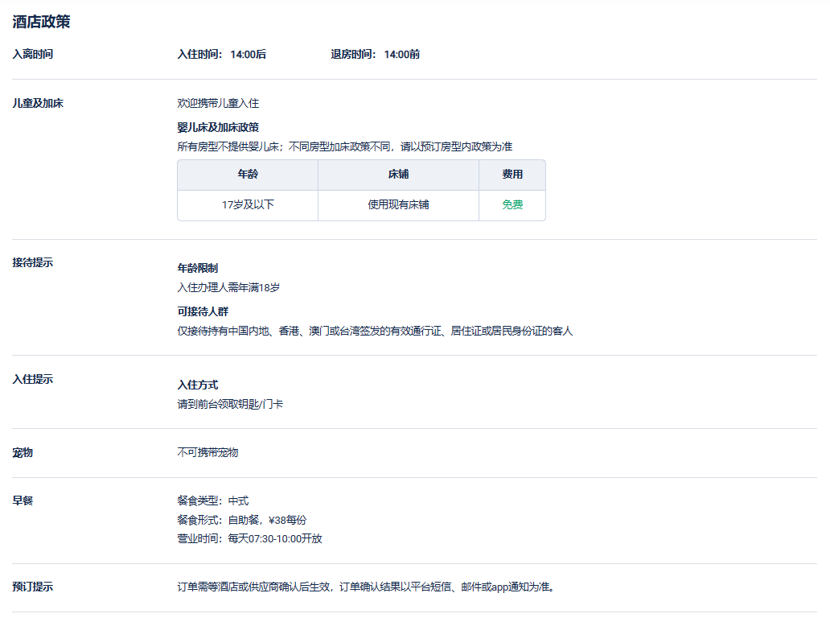Screen dimensions: 830x622
Task: Click the 早餐 section label
Action: tap(23, 500)
